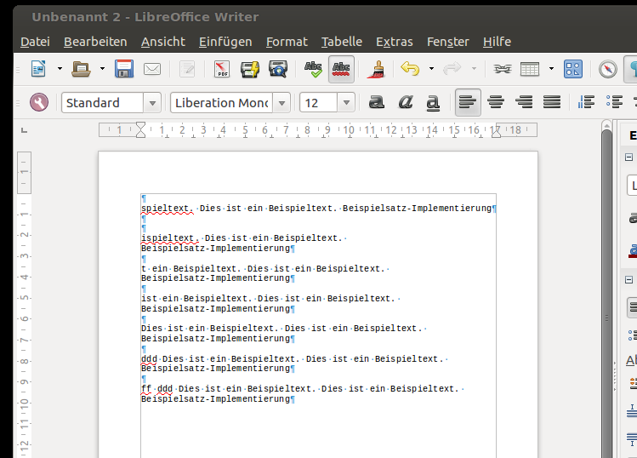Screen dimensions: 637x458
Task: Open the Einfügen menu
Action: point(225,42)
